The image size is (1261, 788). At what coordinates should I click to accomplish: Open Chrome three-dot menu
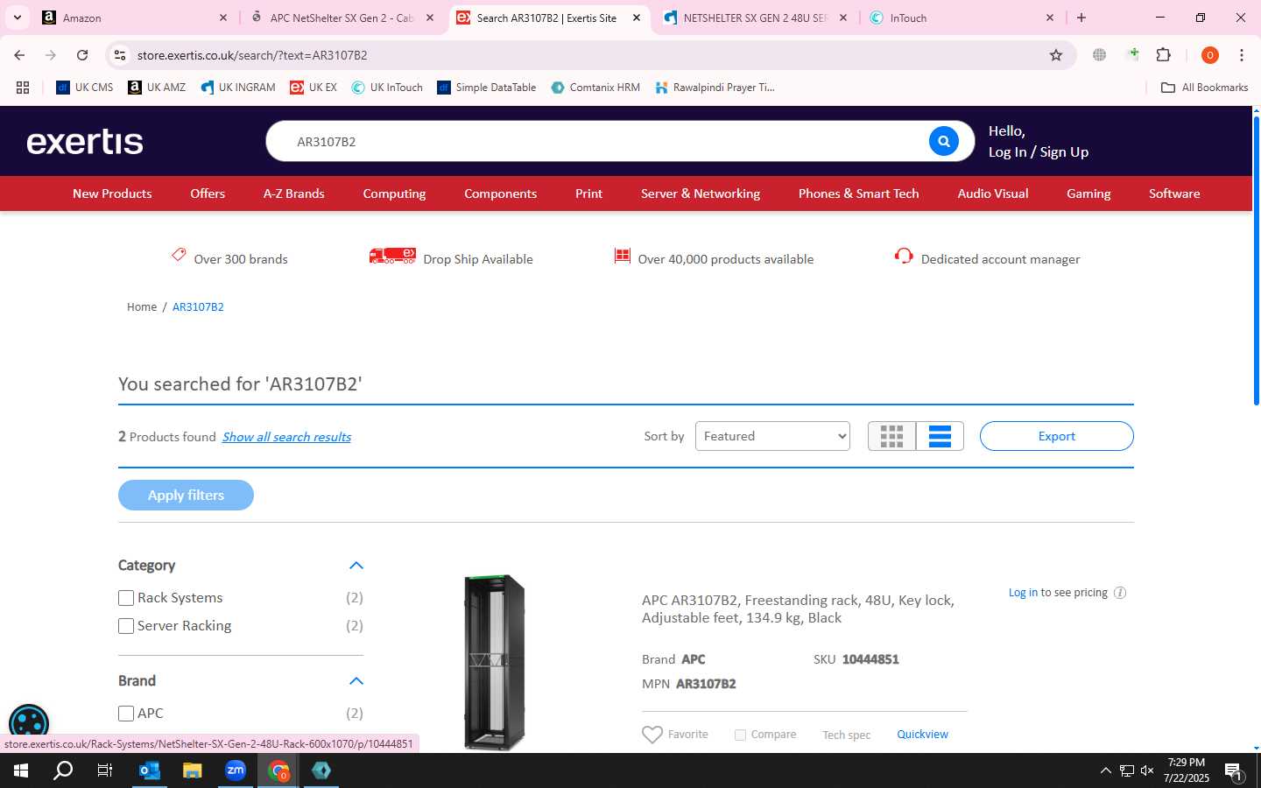(x=1241, y=55)
